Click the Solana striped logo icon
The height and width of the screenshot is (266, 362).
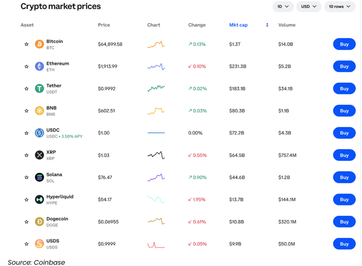click(x=39, y=178)
